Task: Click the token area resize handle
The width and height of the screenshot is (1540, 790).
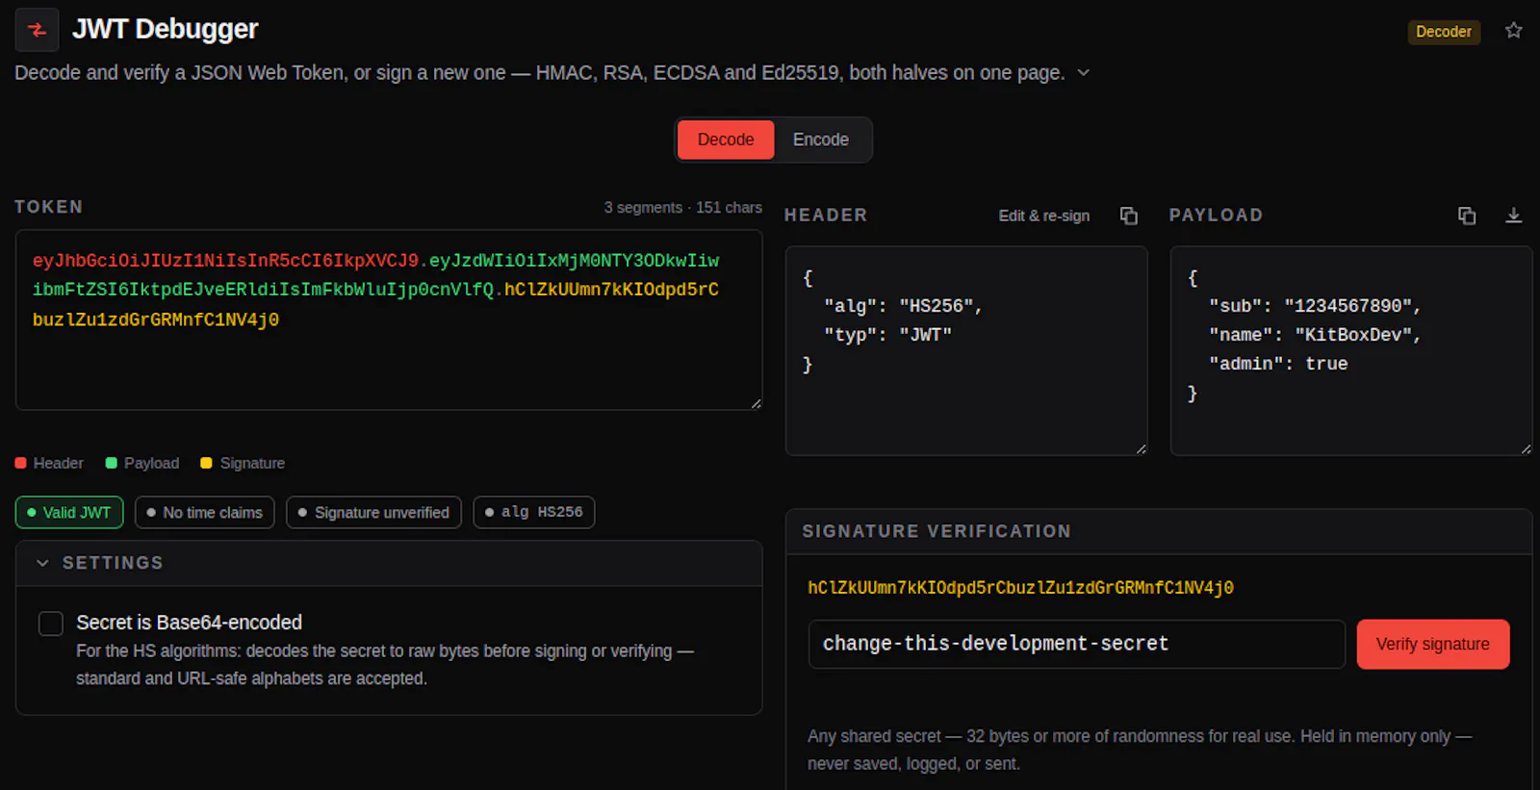Action: (756, 403)
